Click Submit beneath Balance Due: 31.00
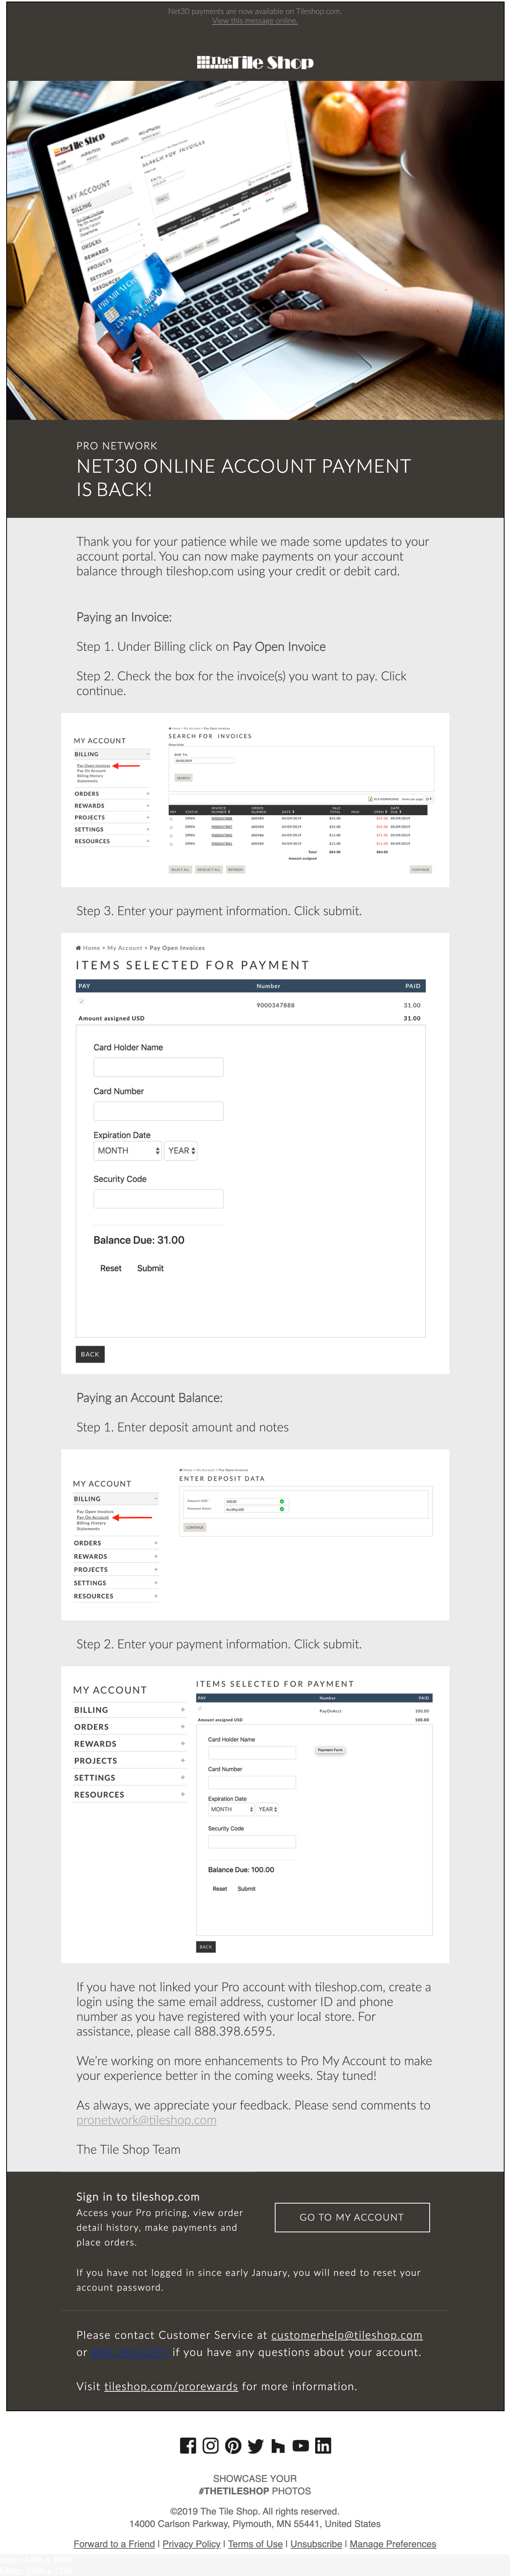This screenshot has height=2576, width=510. pos(151,1268)
